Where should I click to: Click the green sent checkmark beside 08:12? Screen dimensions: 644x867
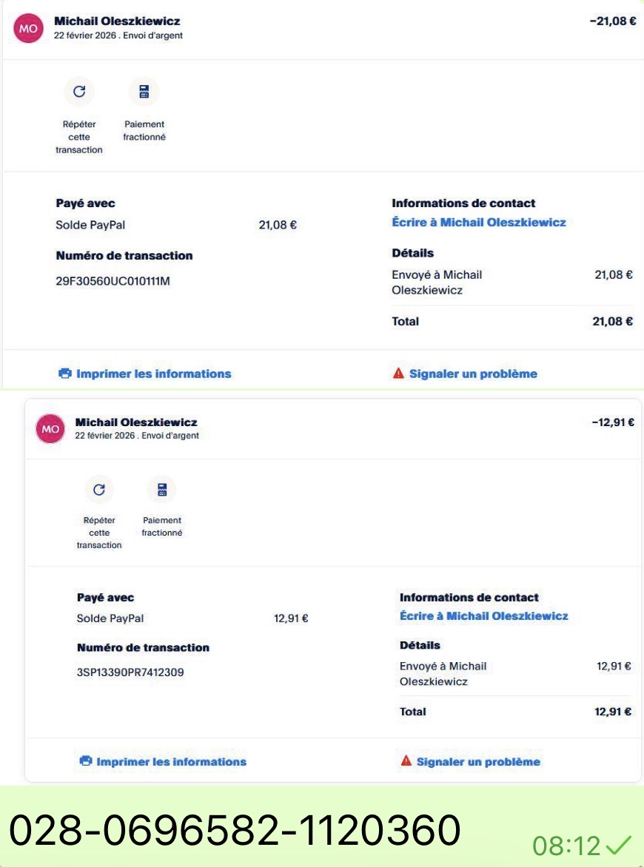(618, 844)
